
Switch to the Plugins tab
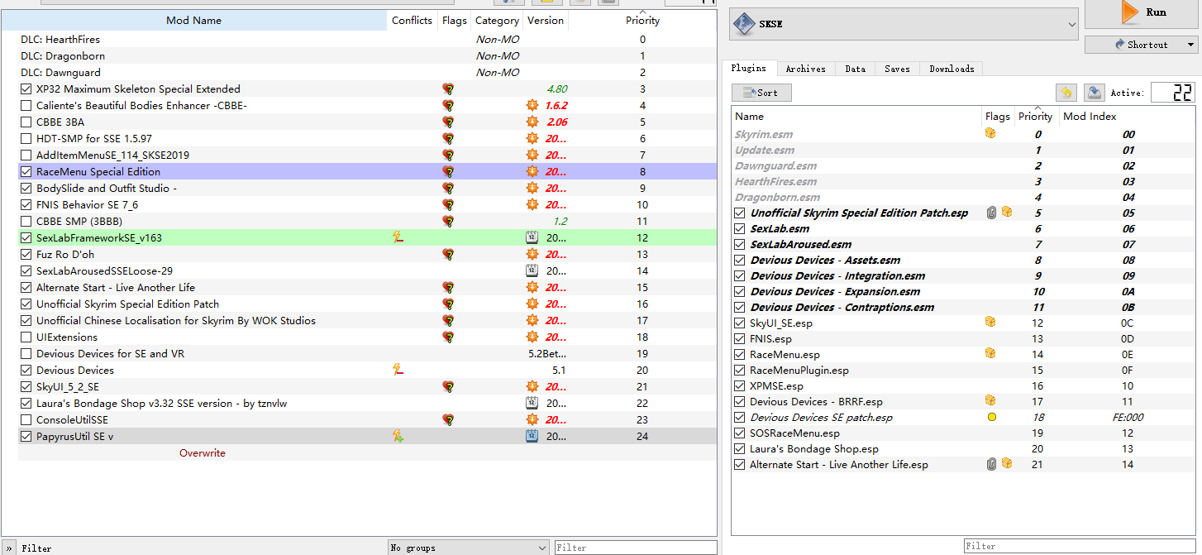tap(748, 69)
